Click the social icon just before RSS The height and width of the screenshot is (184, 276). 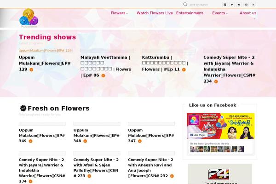[246, 5]
